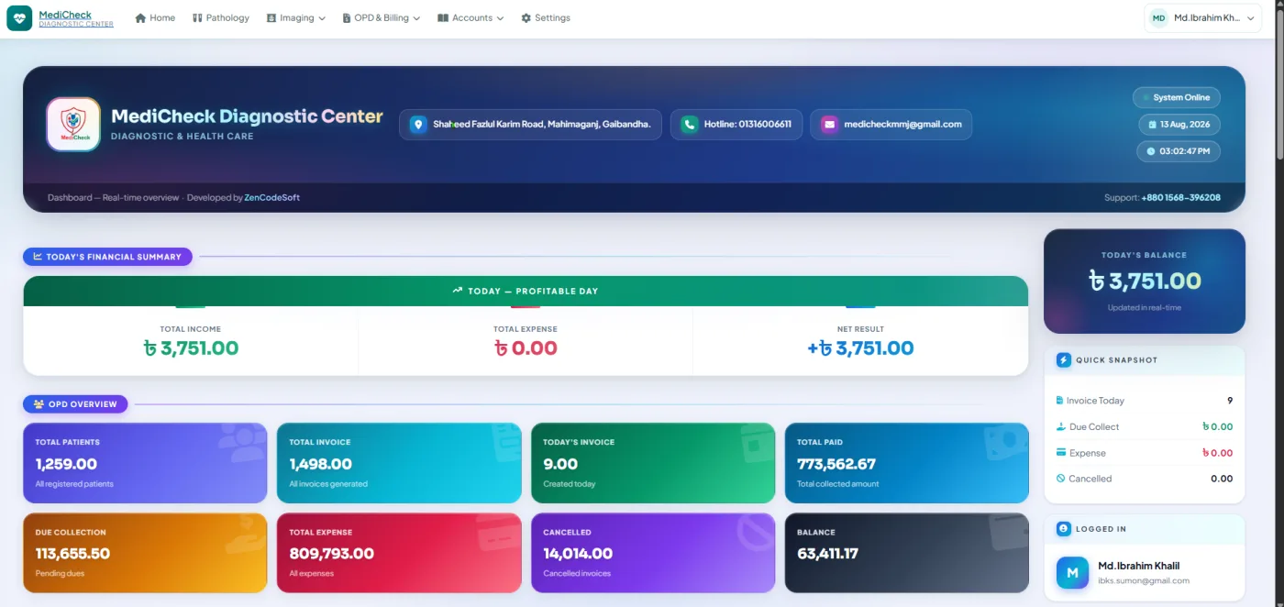Image resolution: width=1284 pixels, height=607 pixels.
Task: Click the Balance card showing 63,411.17
Action: (907, 553)
